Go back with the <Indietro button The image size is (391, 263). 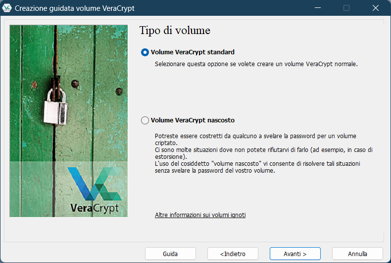pos(233,254)
